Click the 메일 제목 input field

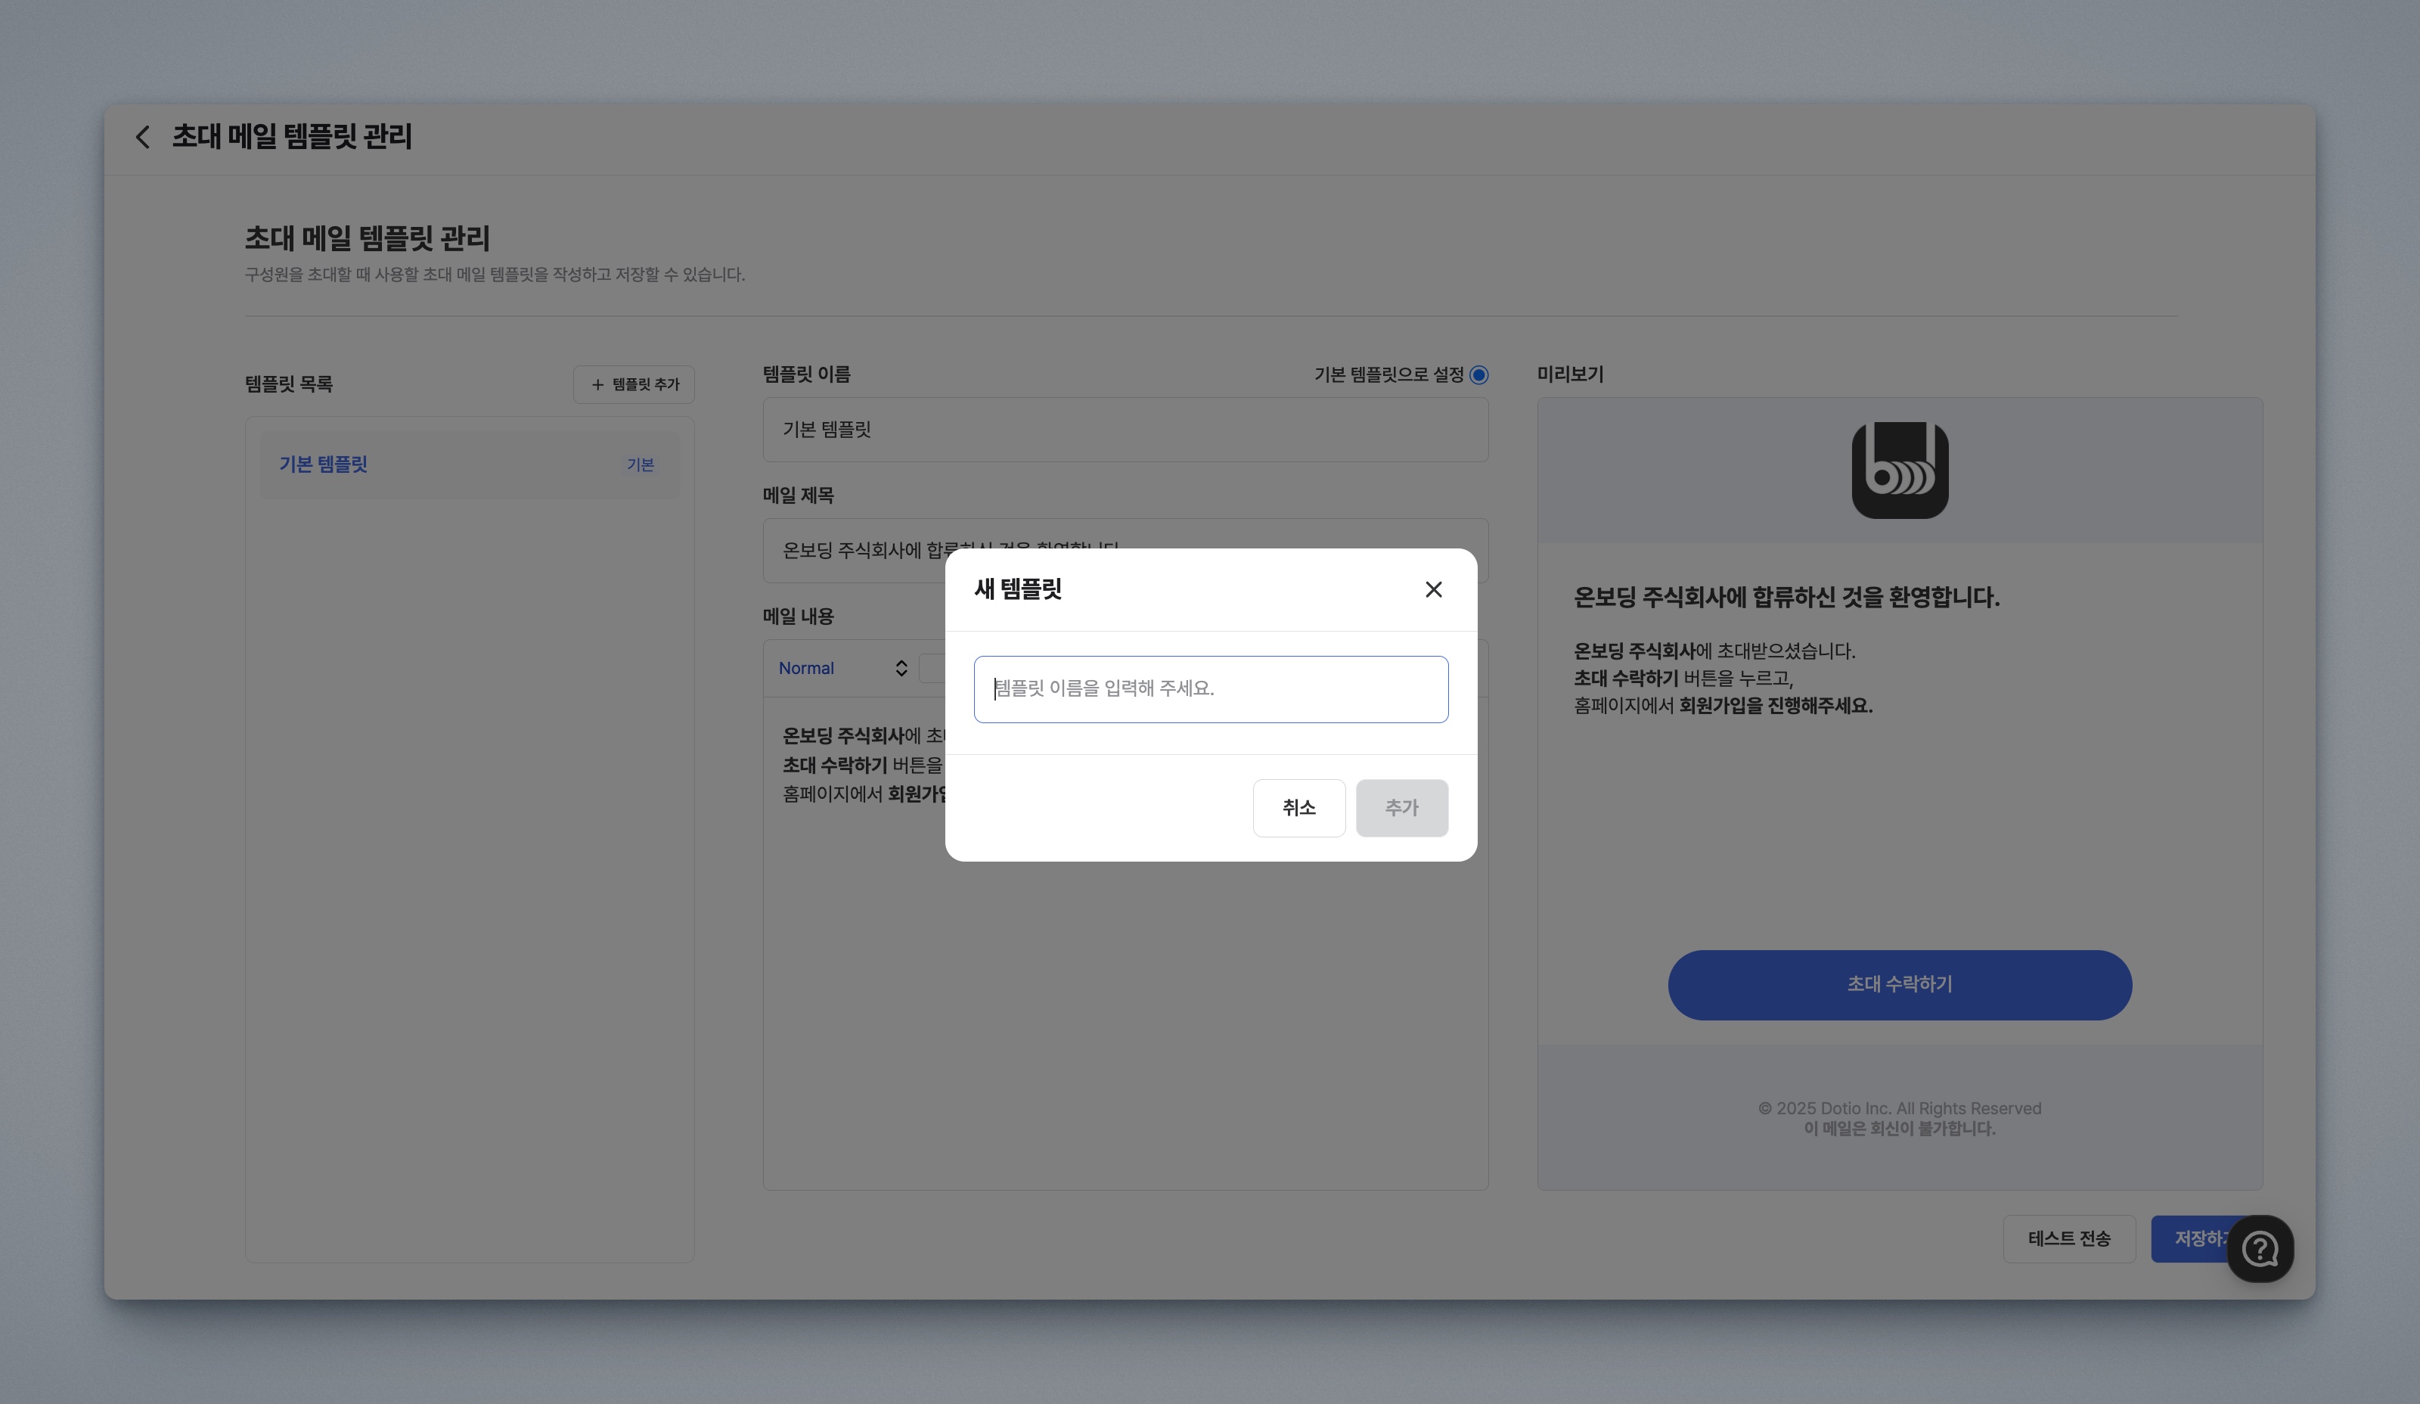pyautogui.click(x=855, y=550)
